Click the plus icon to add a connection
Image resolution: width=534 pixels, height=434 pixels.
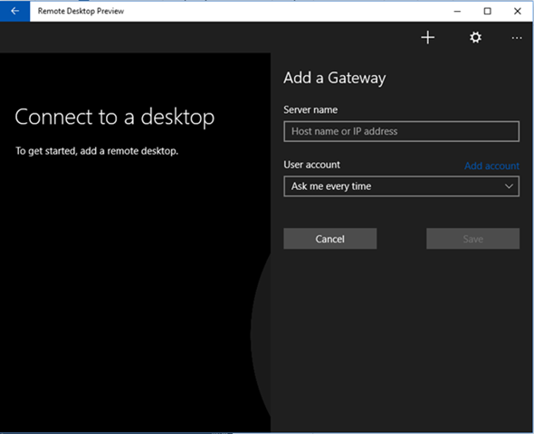[x=428, y=37]
